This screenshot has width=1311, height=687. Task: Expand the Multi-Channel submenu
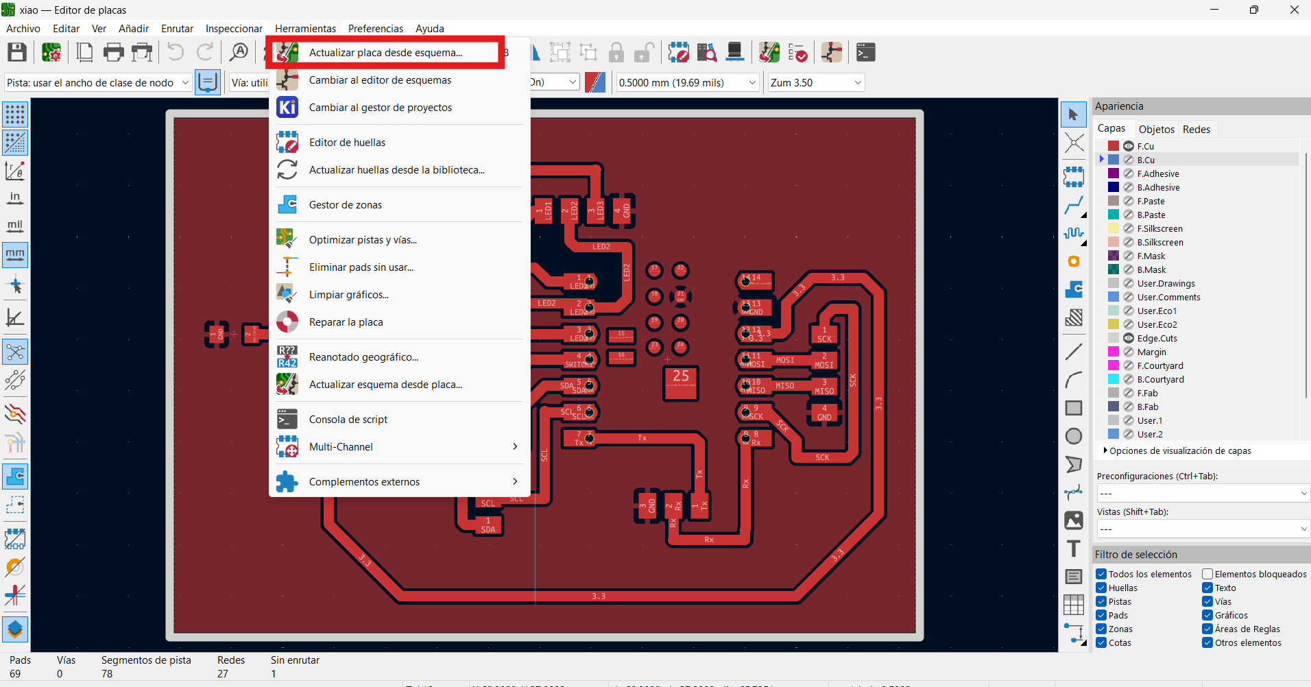pos(399,446)
